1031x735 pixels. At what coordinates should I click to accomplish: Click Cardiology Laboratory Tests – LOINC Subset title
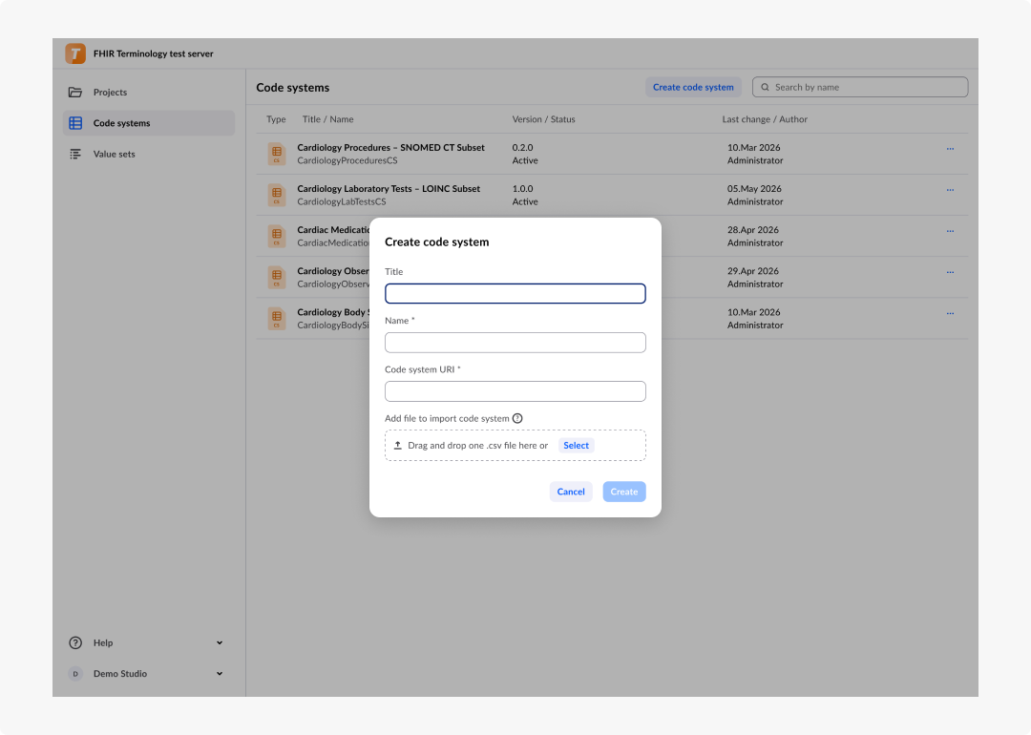coord(389,189)
